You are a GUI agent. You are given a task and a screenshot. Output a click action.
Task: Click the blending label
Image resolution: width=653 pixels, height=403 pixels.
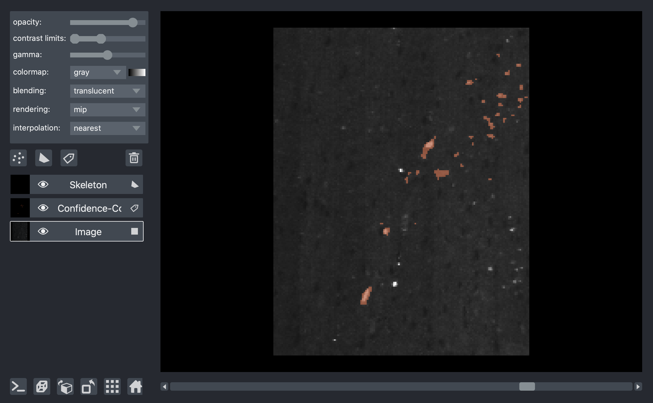pos(30,91)
